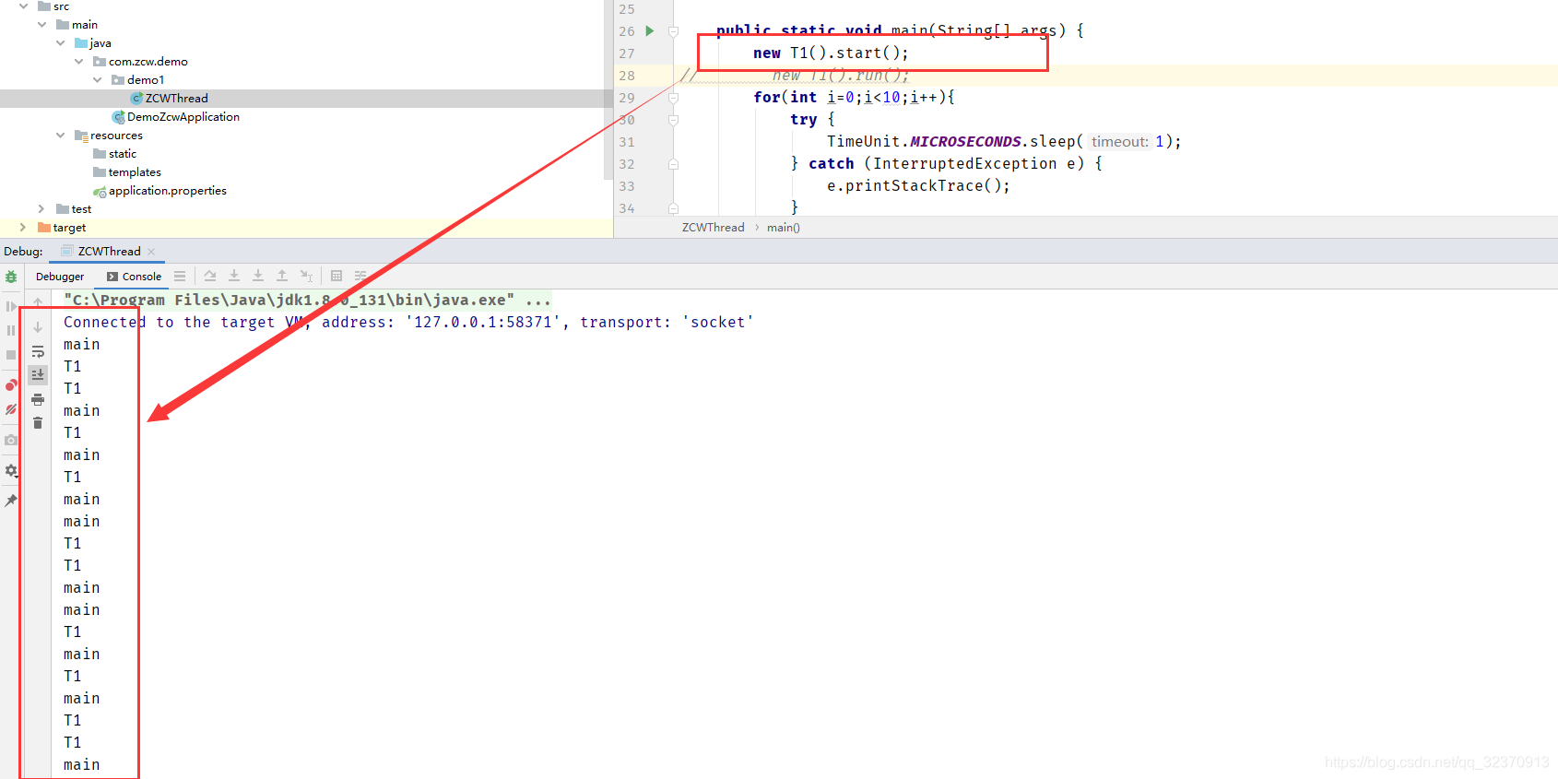1558x779 pixels.
Task: Click main() in editor breadcrumb
Action: click(784, 228)
